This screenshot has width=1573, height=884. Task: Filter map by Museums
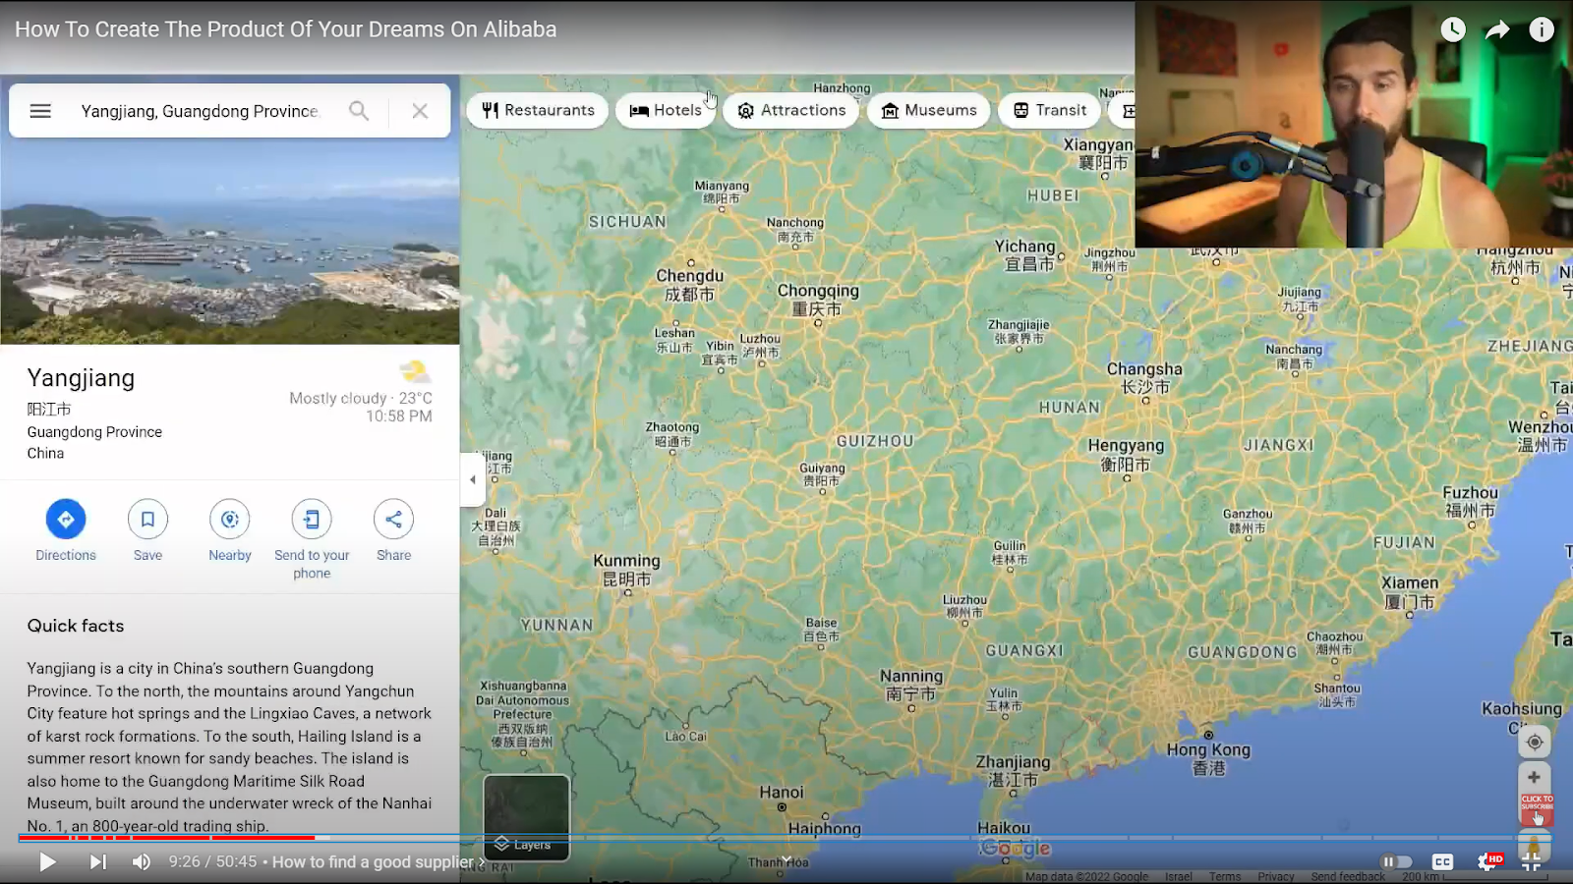929,110
